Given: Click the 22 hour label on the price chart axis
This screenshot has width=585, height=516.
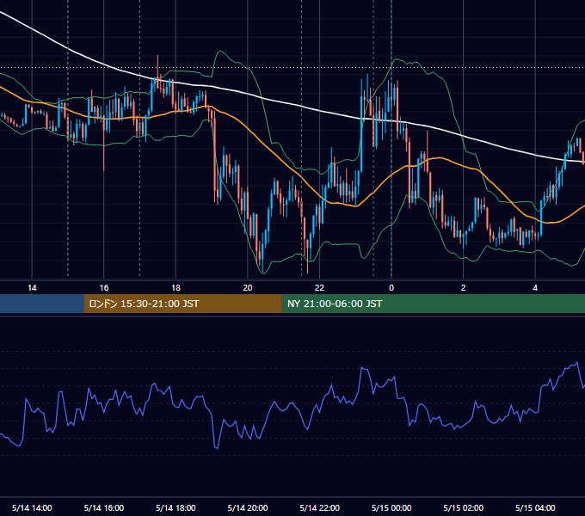Looking at the screenshot, I should [319, 288].
